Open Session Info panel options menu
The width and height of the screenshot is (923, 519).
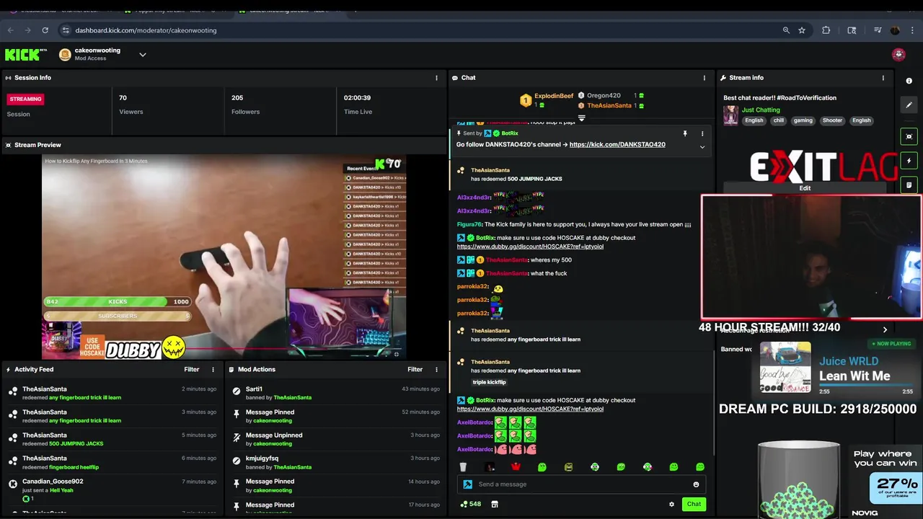coord(436,78)
